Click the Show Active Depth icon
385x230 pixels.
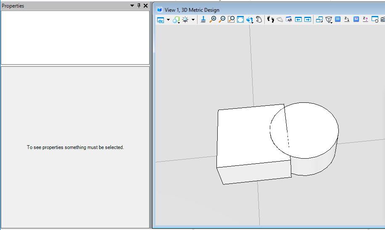coord(365,19)
